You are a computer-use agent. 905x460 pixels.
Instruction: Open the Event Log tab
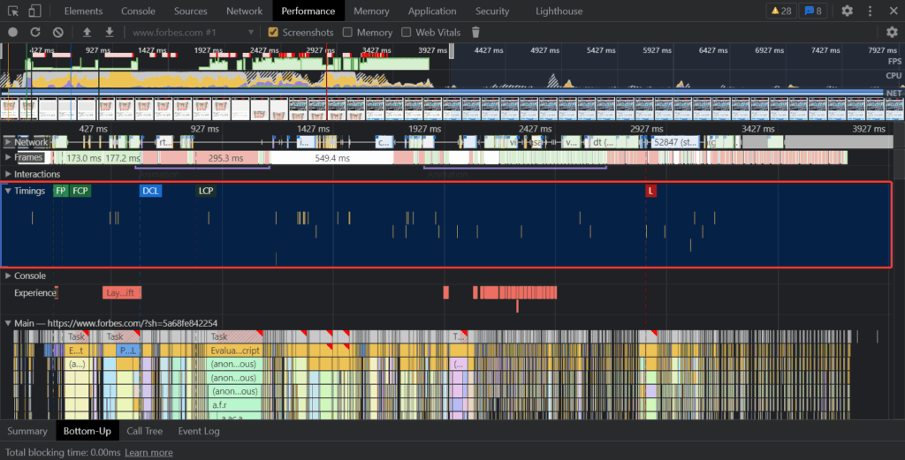tap(199, 431)
